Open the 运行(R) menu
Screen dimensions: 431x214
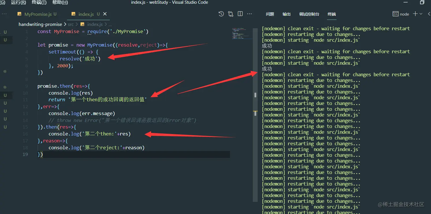pyautogui.click(x=18, y=2)
